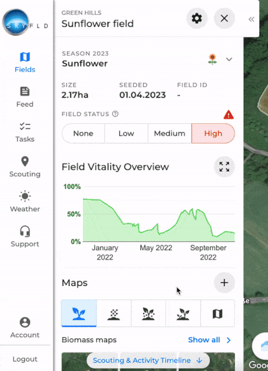
Task: Open field settings gear
Action: (197, 19)
